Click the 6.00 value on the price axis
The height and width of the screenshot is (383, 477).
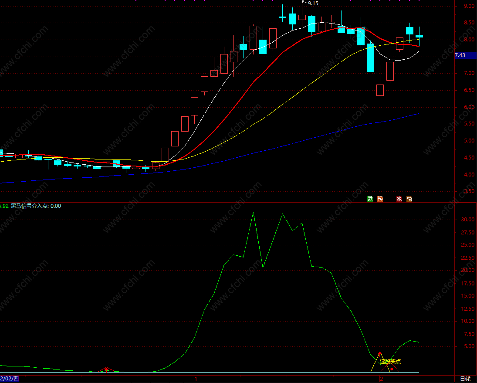pyautogui.click(x=469, y=107)
